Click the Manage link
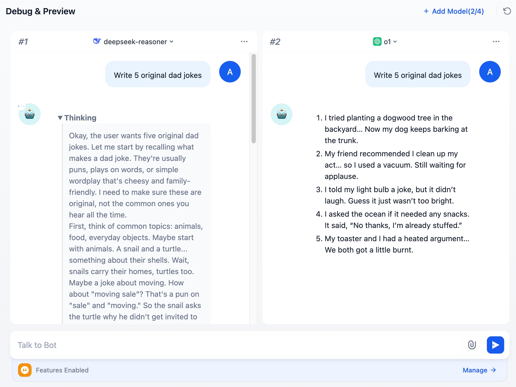This screenshot has height=387, width=516. [479, 370]
